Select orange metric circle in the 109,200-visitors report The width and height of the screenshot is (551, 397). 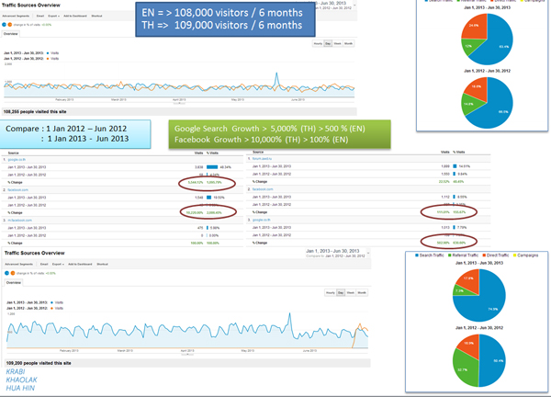(x=13, y=273)
